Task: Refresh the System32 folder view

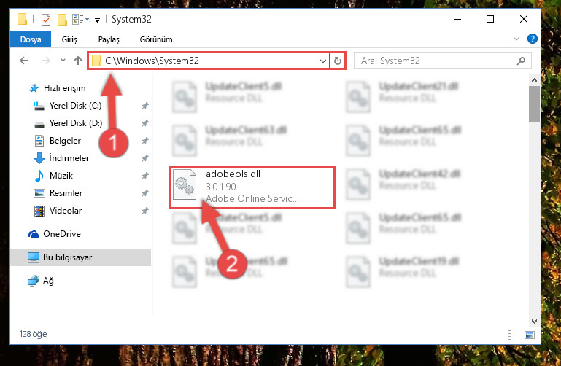Action: (x=337, y=61)
